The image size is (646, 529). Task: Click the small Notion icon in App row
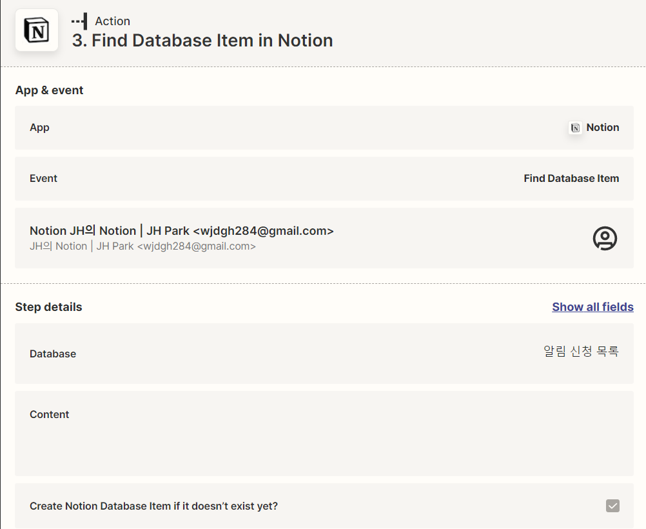pyautogui.click(x=575, y=128)
